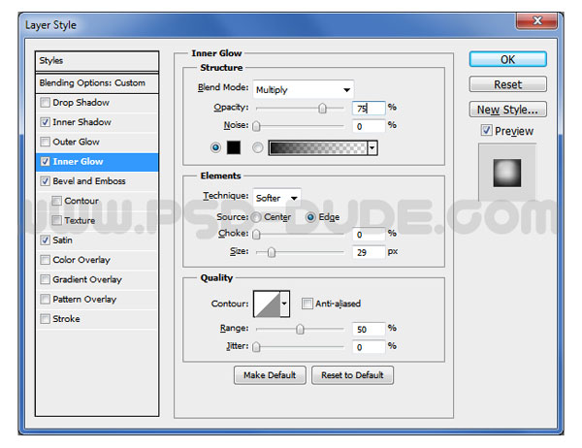Screen dimensions: 582x448
Task: Uncheck the Satin checkbox
Action: point(45,240)
